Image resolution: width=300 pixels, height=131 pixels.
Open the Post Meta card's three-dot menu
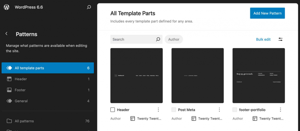pos(219,110)
